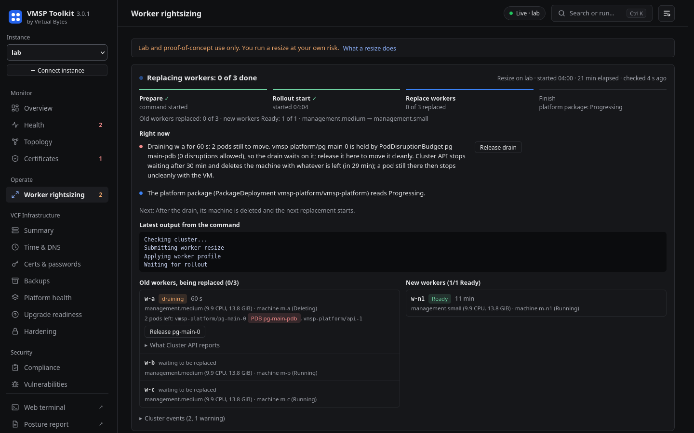Viewport: 694px width, 433px height.
Task: Click the VMSP Toolkit logo icon
Action: click(x=15, y=17)
